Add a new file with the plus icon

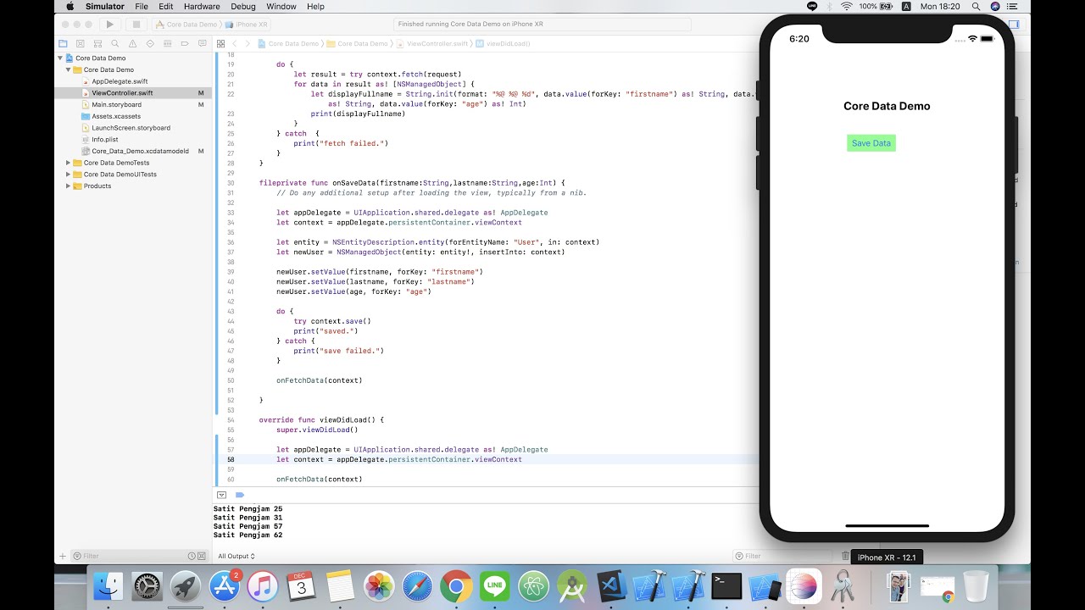point(62,556)
